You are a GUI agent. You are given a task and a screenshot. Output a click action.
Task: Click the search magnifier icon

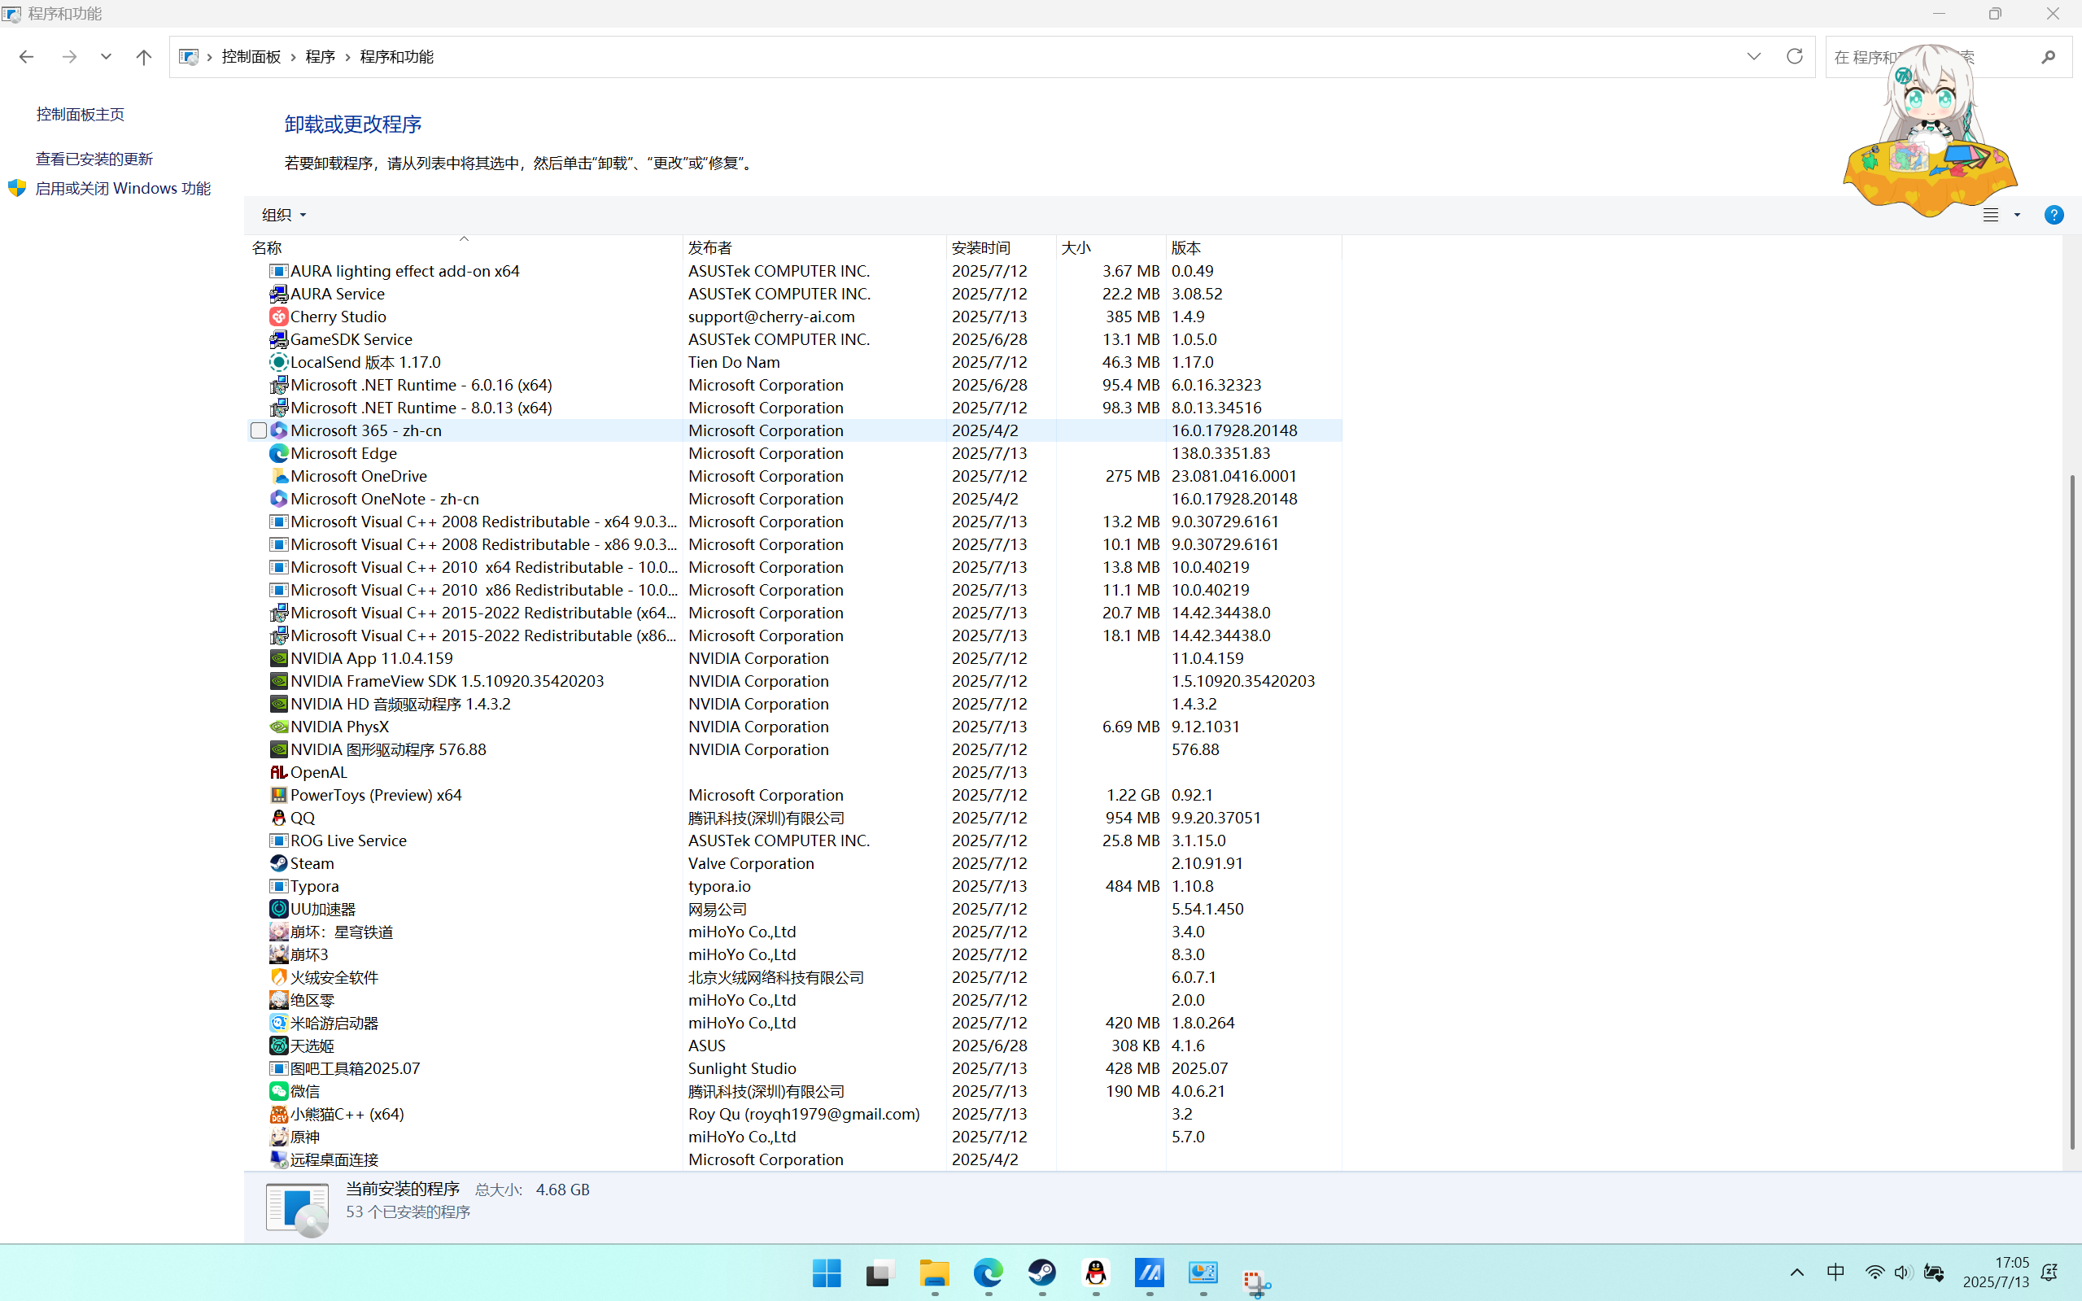click(x=2049, y=57)
